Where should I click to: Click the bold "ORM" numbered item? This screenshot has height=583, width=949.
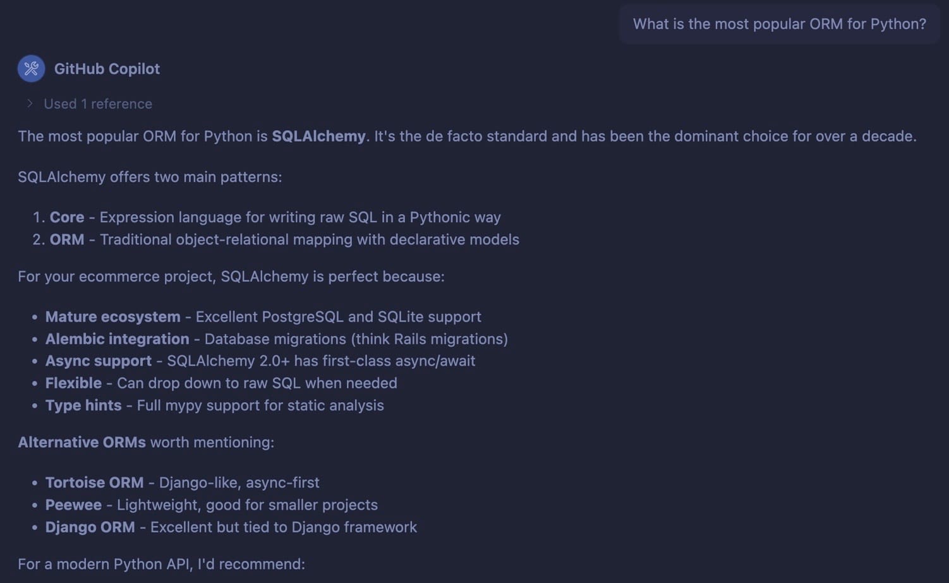67,239
